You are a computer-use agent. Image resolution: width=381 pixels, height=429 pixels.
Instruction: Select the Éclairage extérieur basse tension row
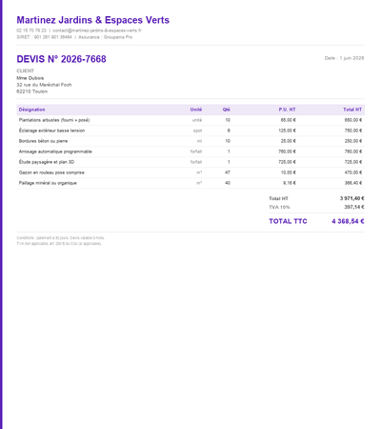point(190,131)
